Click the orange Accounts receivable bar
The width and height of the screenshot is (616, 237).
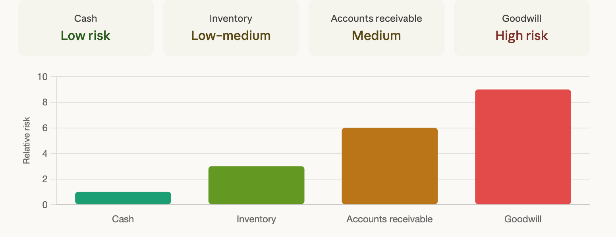pos(390,166)
